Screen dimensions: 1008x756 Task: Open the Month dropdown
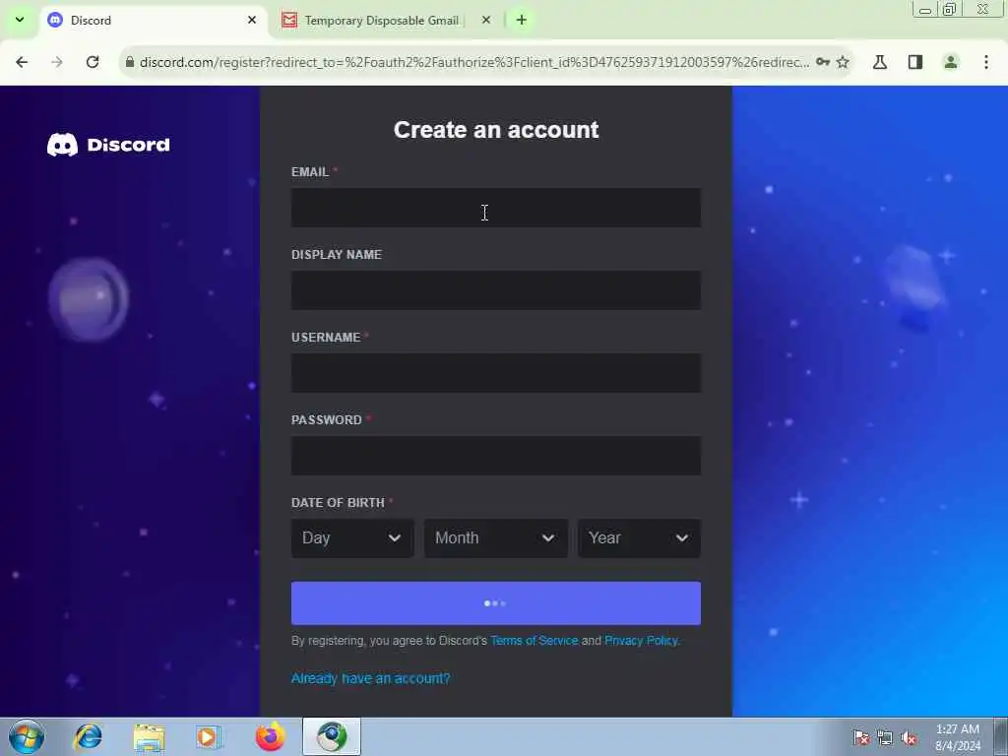496,538
